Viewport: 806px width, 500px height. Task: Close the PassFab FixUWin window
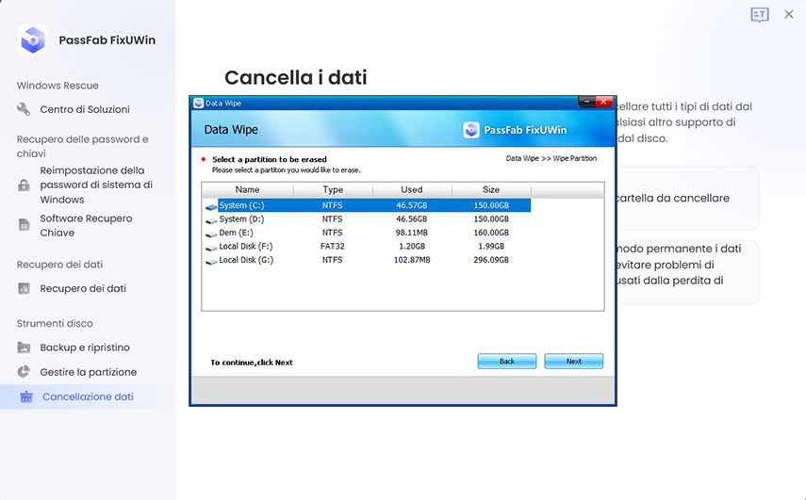coord(789,15)
